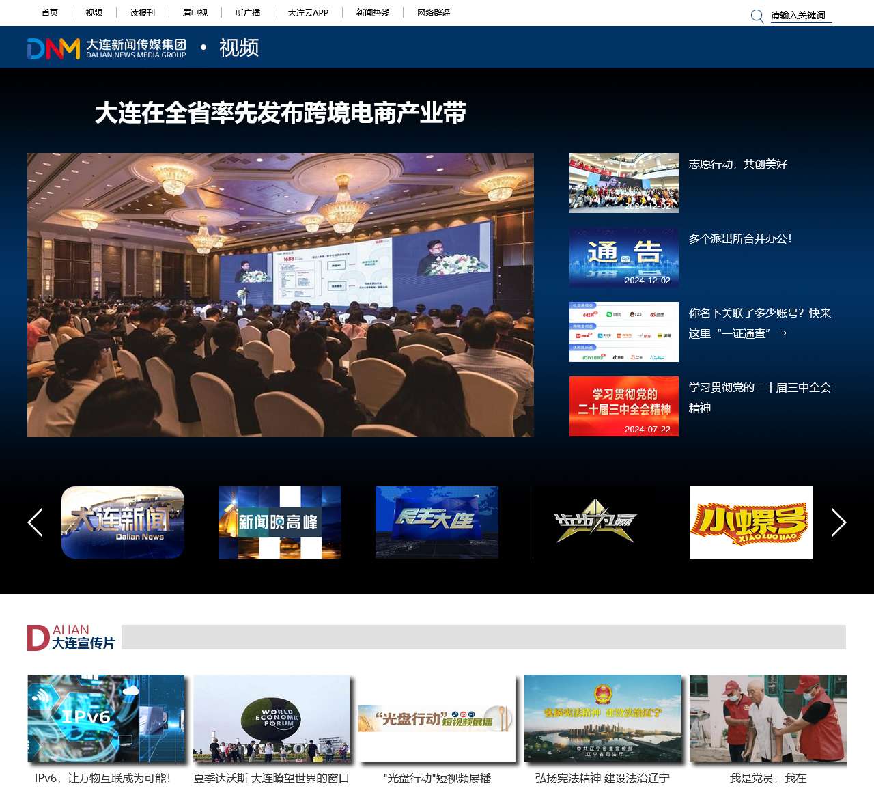This screenshot has height=797, width=874.
Task: Open 新闻热线 navigation item
Action: [373, 12]
